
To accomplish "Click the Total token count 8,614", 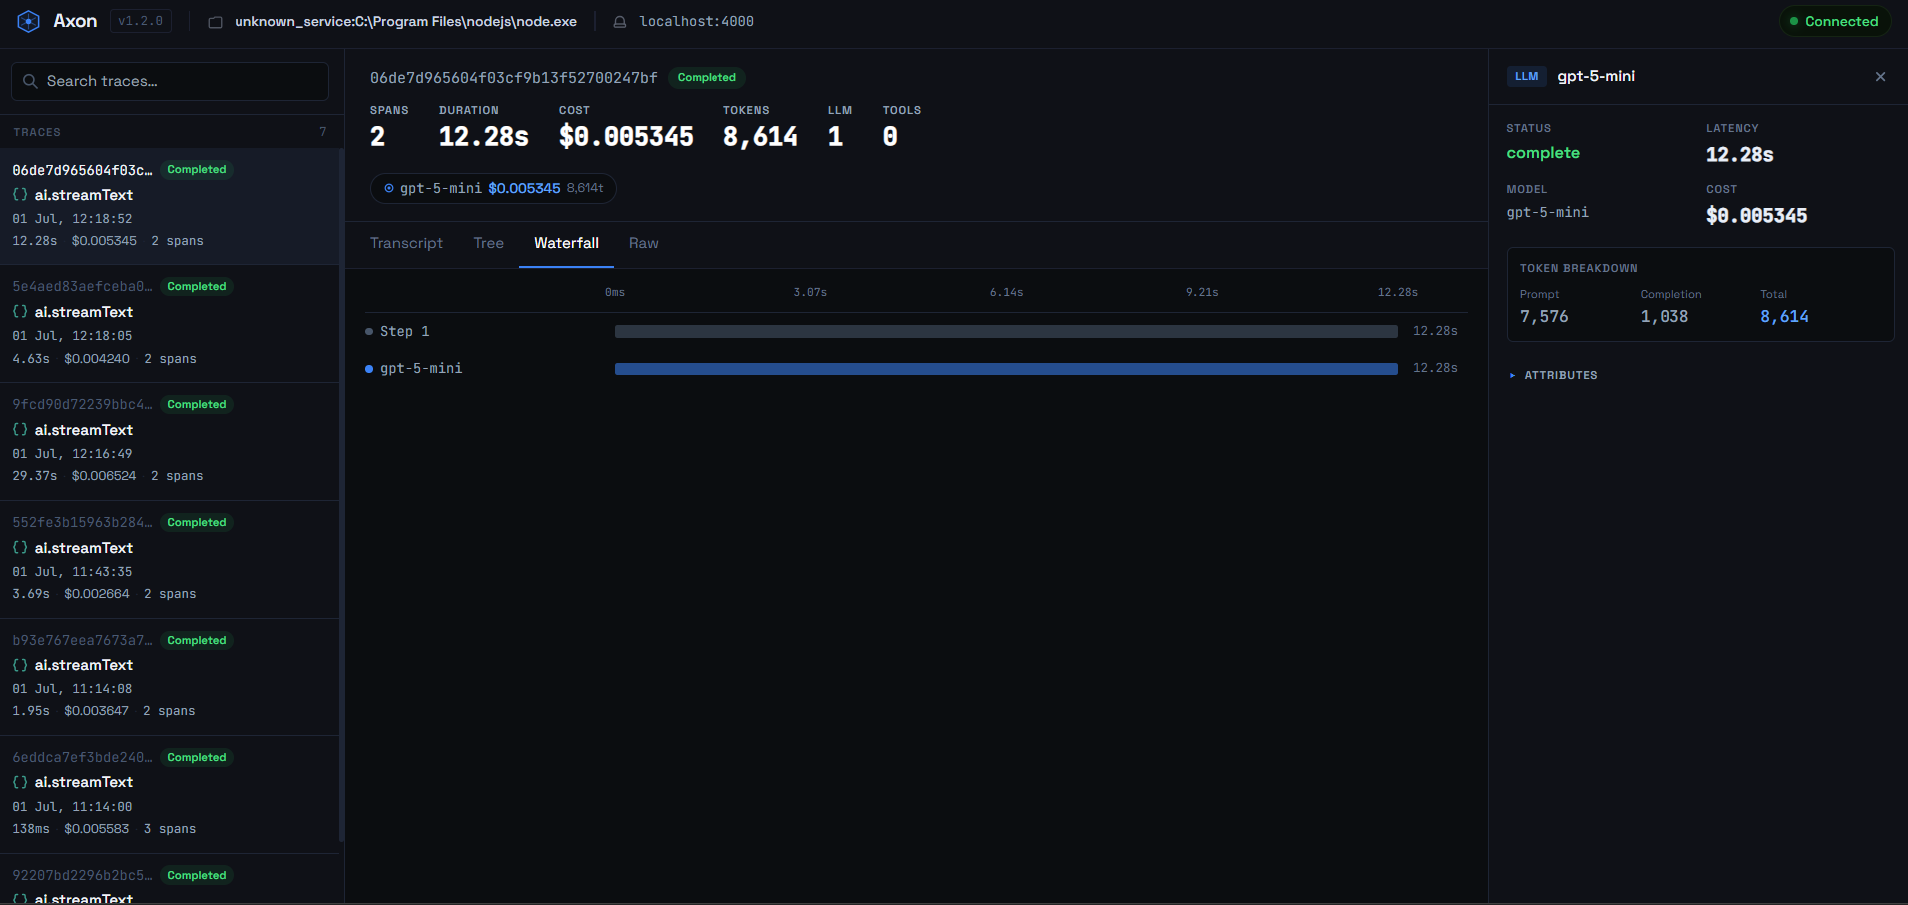I will tap(1785, 317).
